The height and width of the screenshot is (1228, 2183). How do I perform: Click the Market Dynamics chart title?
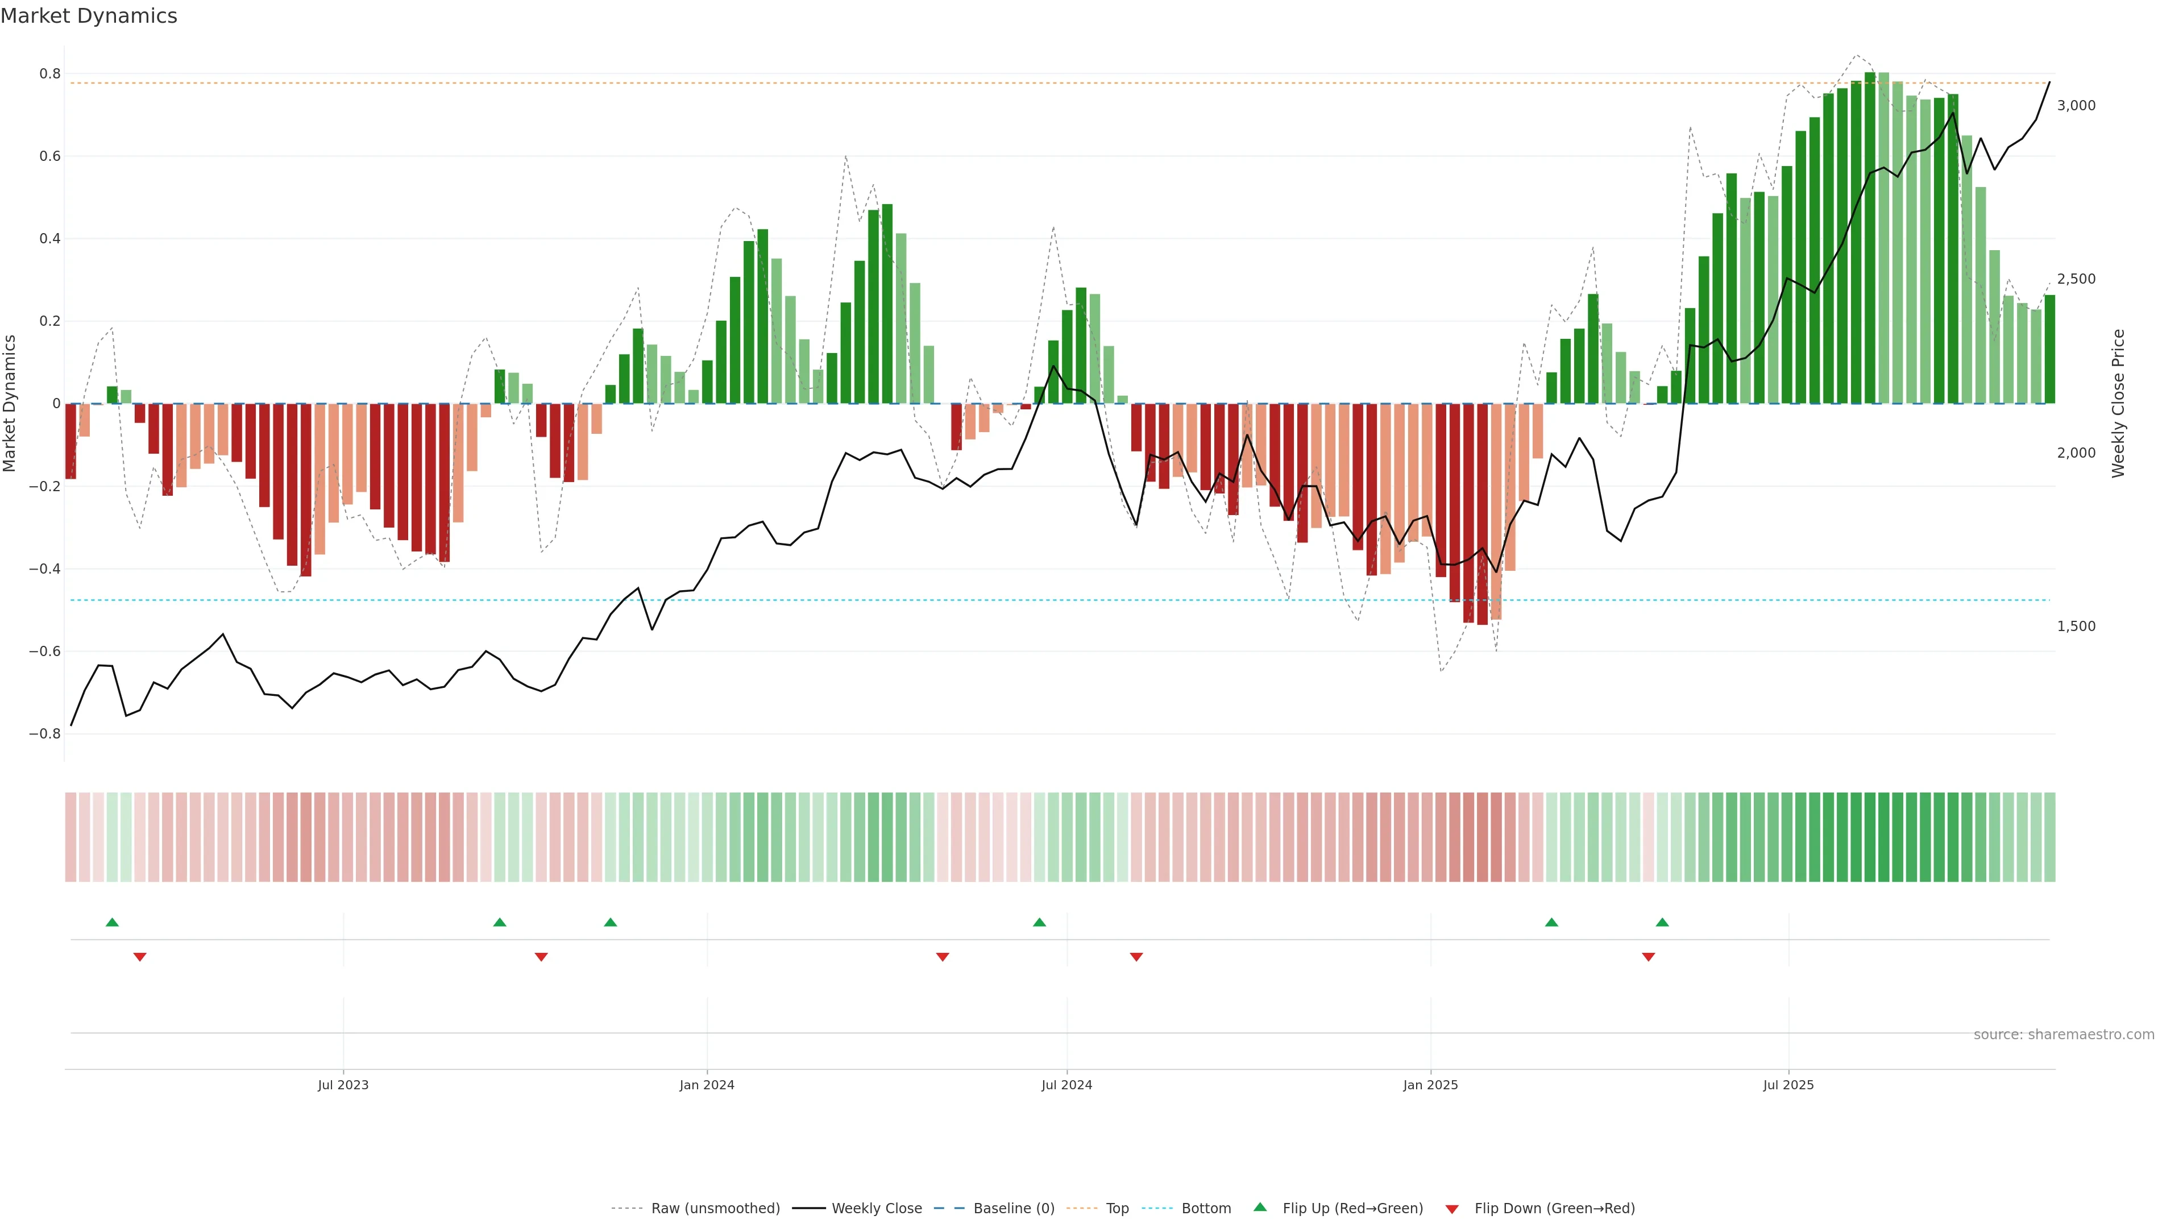click(89, 16)
